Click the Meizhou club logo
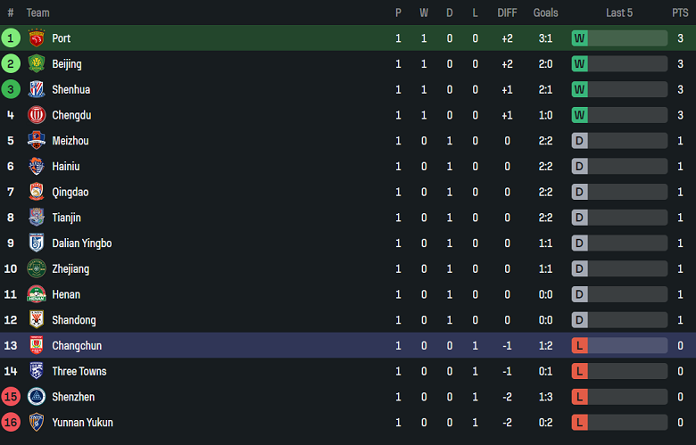This screenshot has width=696, height=445. (x=36, y=141)
